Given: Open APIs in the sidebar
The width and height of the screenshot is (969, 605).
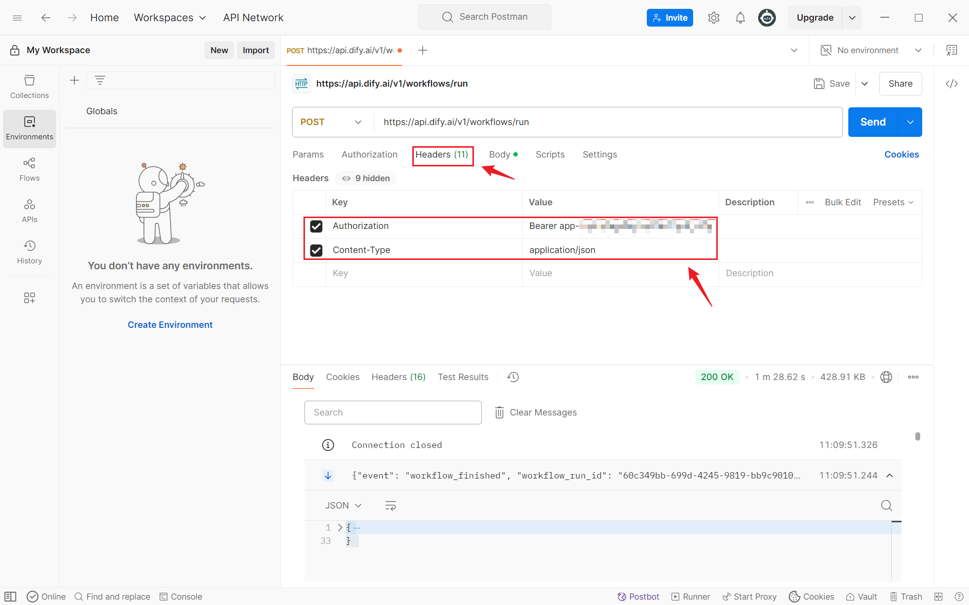Looking at the screenshot, I should pyautogui.click(x=30, y=211).
